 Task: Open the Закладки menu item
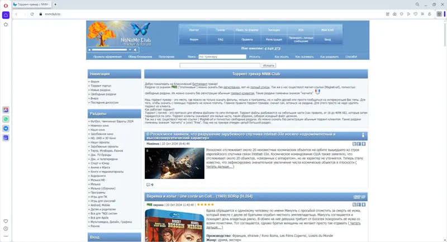point(274,30)
